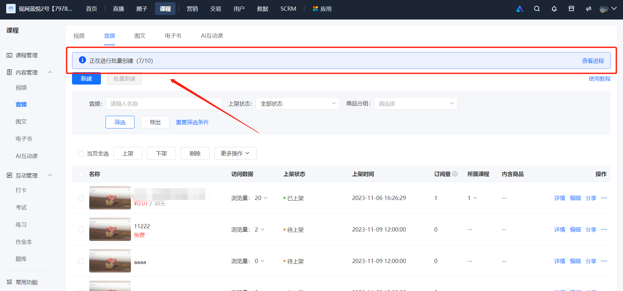Open the 营销 top menu item
Image resolution: width=623 pixels, height=291 pixels.
click(x=192, y=9)
